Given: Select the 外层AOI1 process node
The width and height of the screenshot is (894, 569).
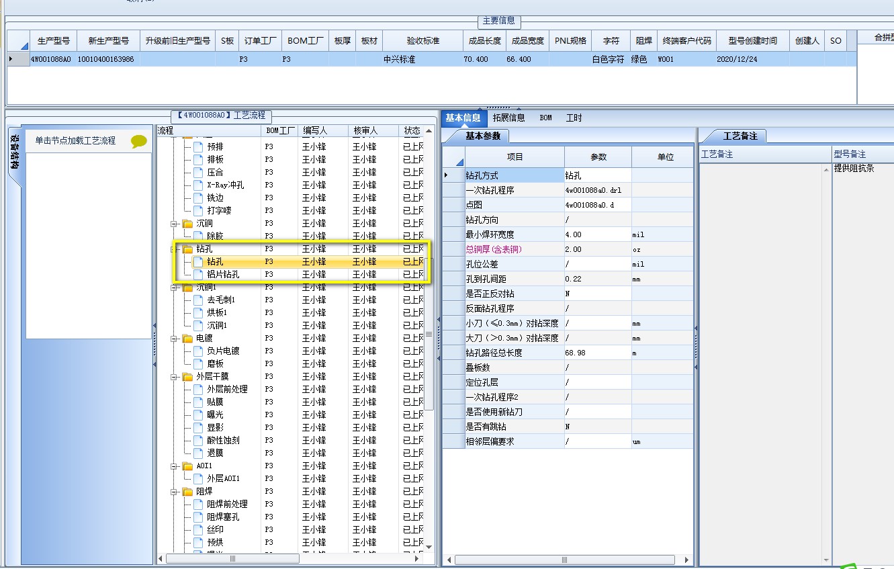Looking at the screenshot, I should (223, 478).
